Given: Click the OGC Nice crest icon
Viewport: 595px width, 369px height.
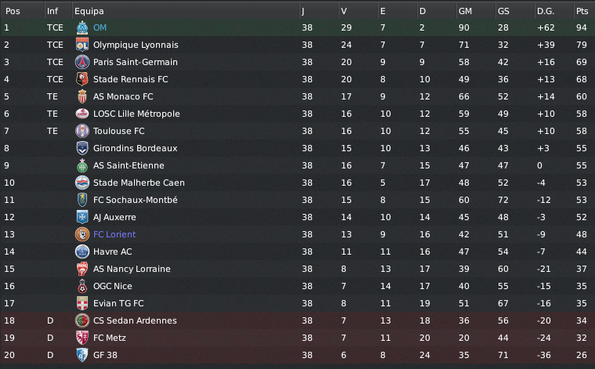Looking at the screenshot, I should coord(82,286).
